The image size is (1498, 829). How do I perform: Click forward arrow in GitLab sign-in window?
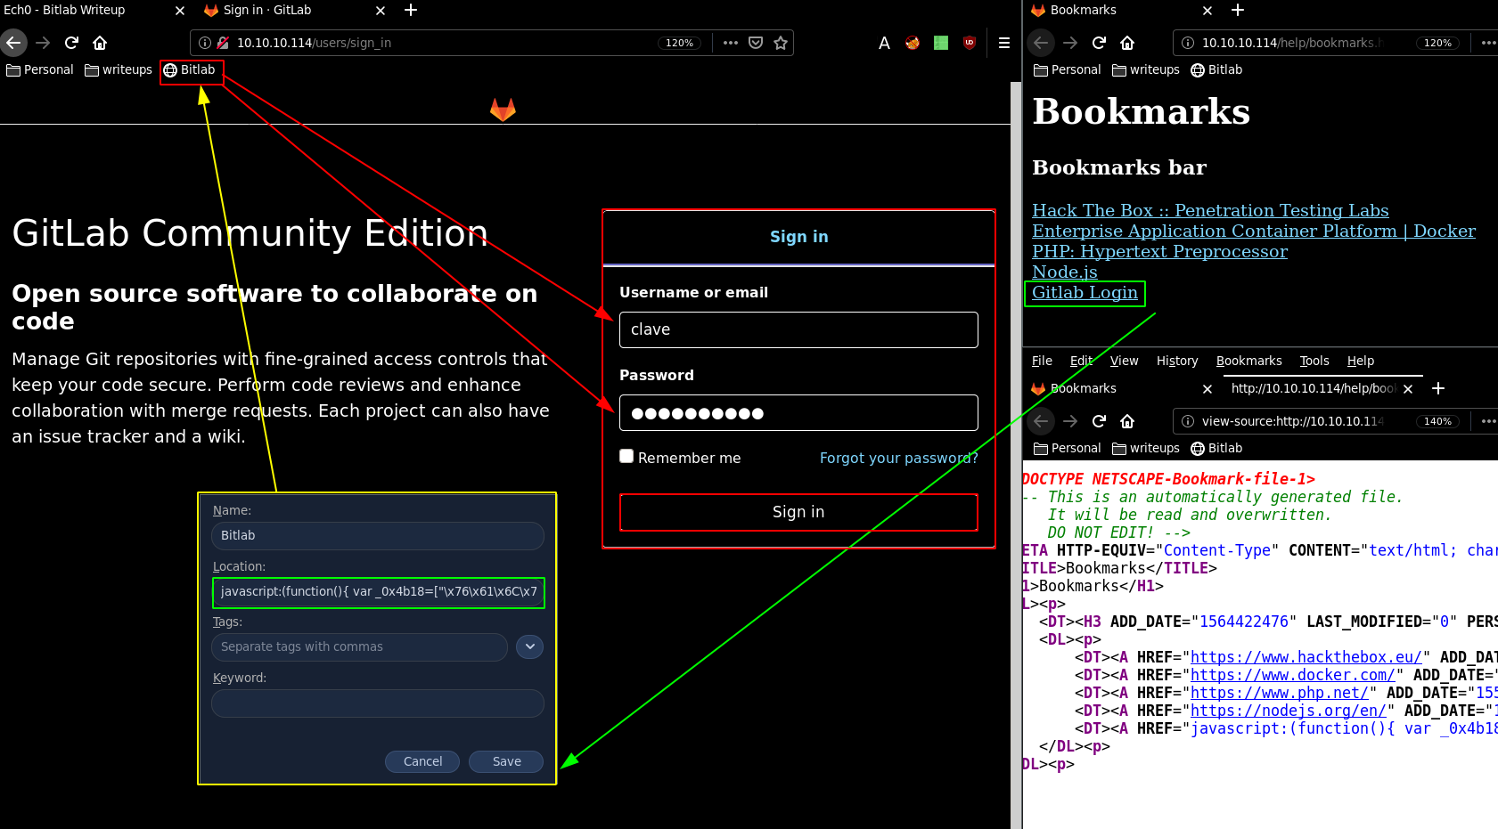point(43,43)
